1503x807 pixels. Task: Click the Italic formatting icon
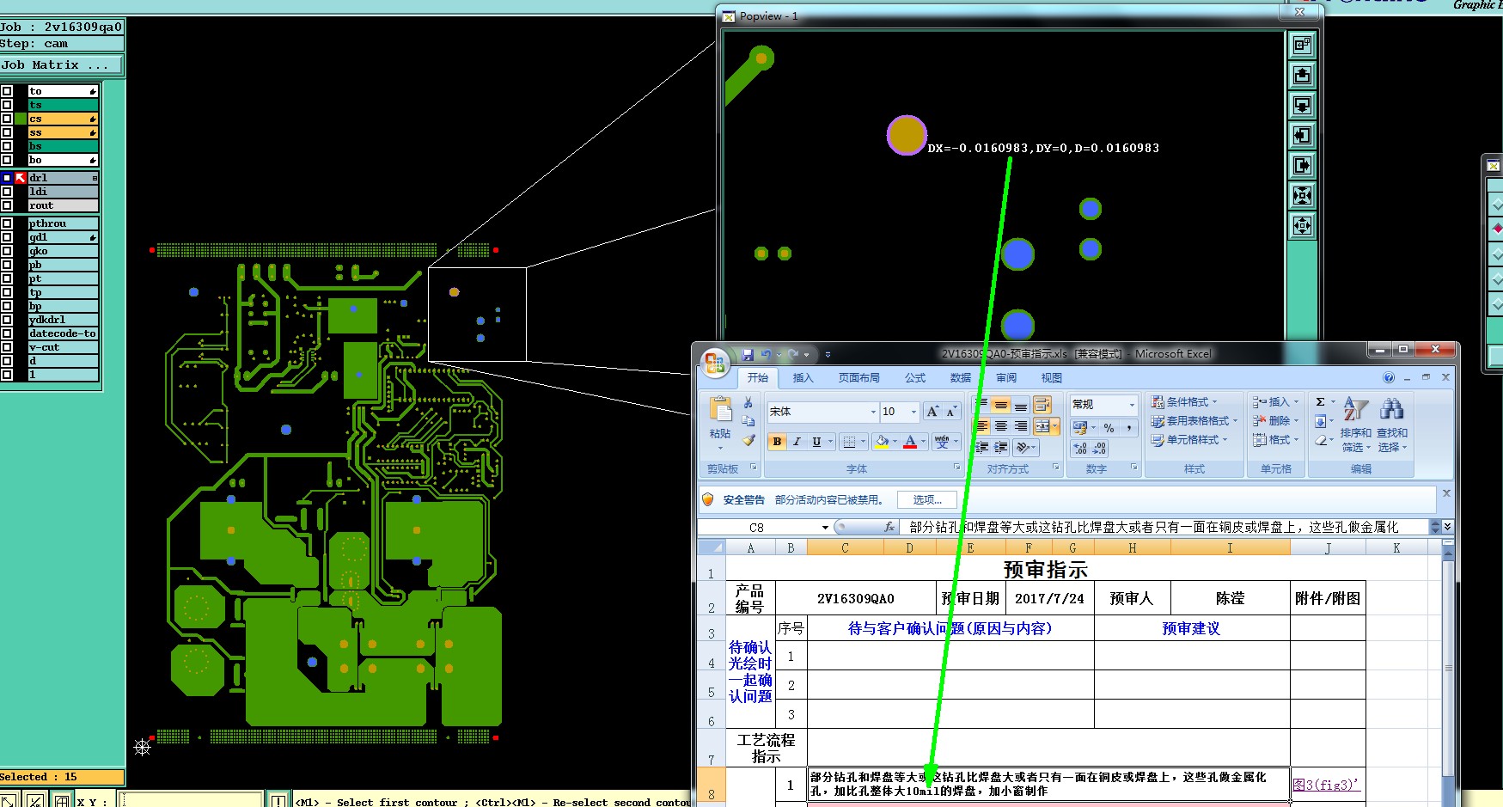tap(797, 442)
